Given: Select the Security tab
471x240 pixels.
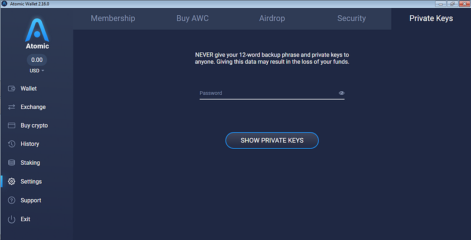Looking at the screenshot, I should (x=351, y=18).
